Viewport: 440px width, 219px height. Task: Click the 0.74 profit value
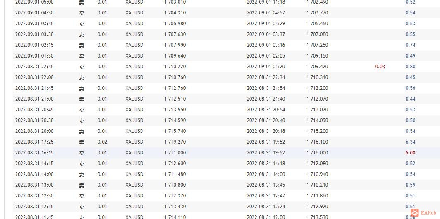click(410, 45)
